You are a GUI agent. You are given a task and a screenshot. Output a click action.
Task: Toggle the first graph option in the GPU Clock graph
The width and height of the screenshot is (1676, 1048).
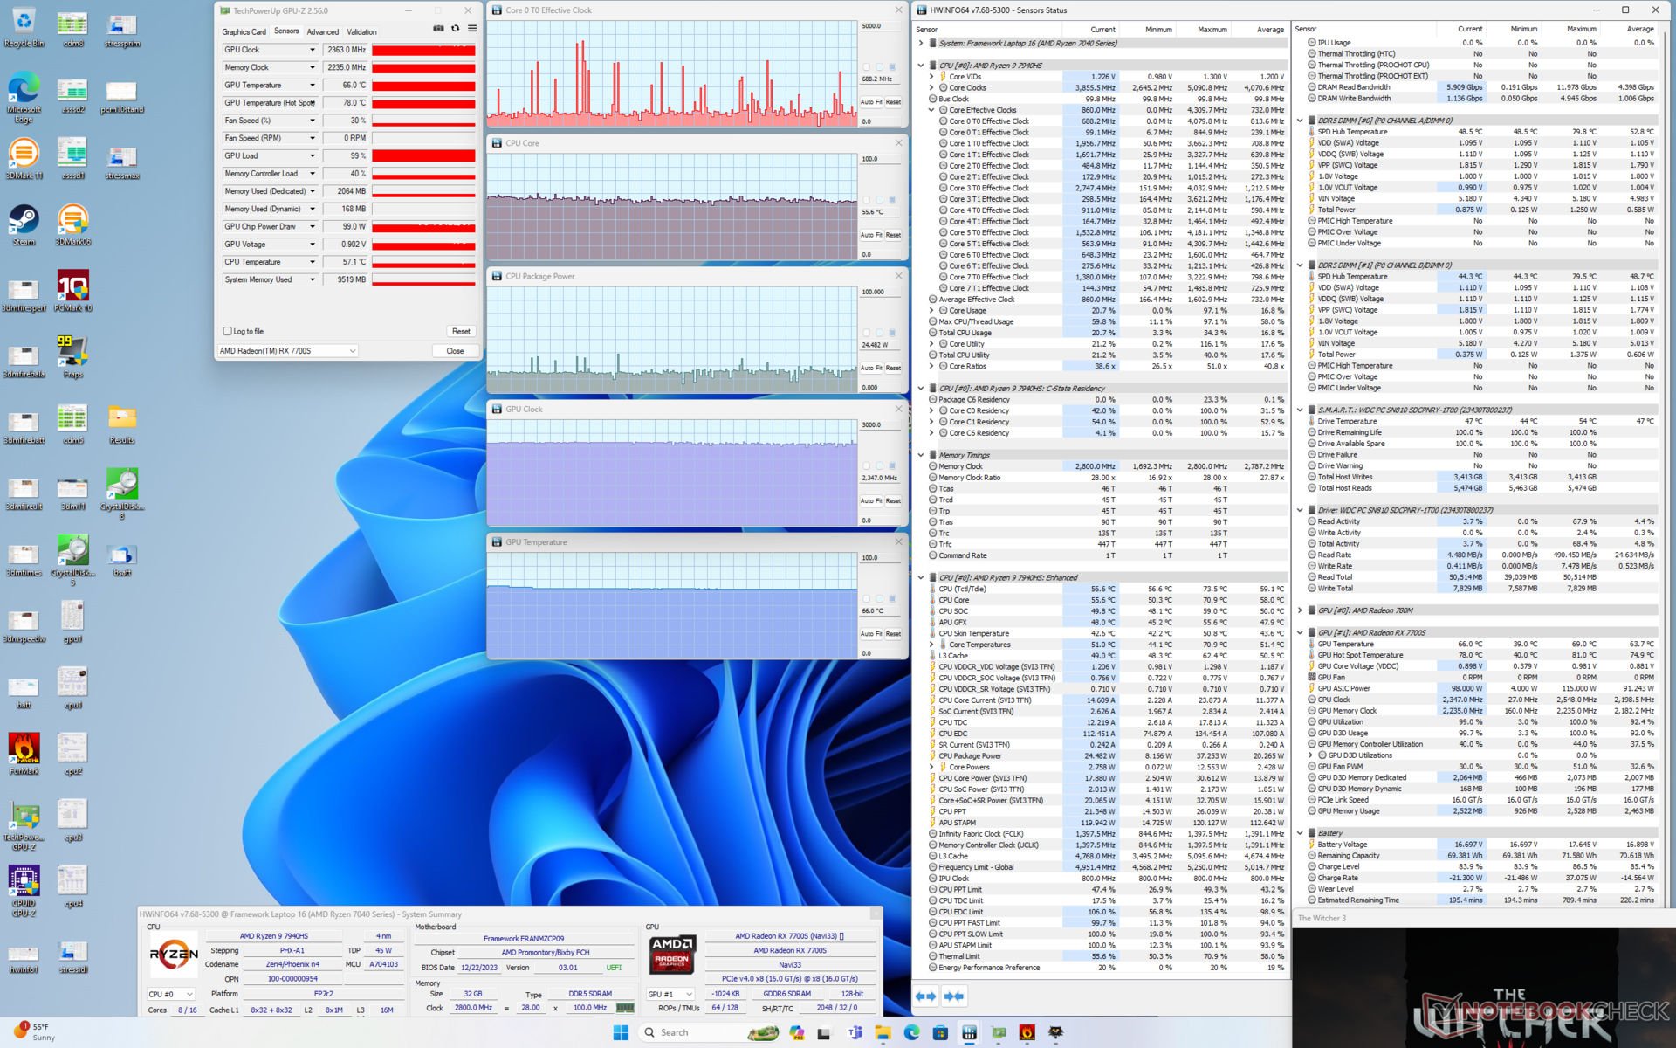pos(866,466)
